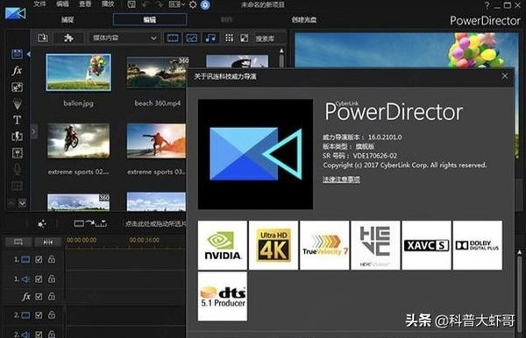526x338 pixels.
Task: Open the 播放 menu
Action: click(x=108, y=4)
